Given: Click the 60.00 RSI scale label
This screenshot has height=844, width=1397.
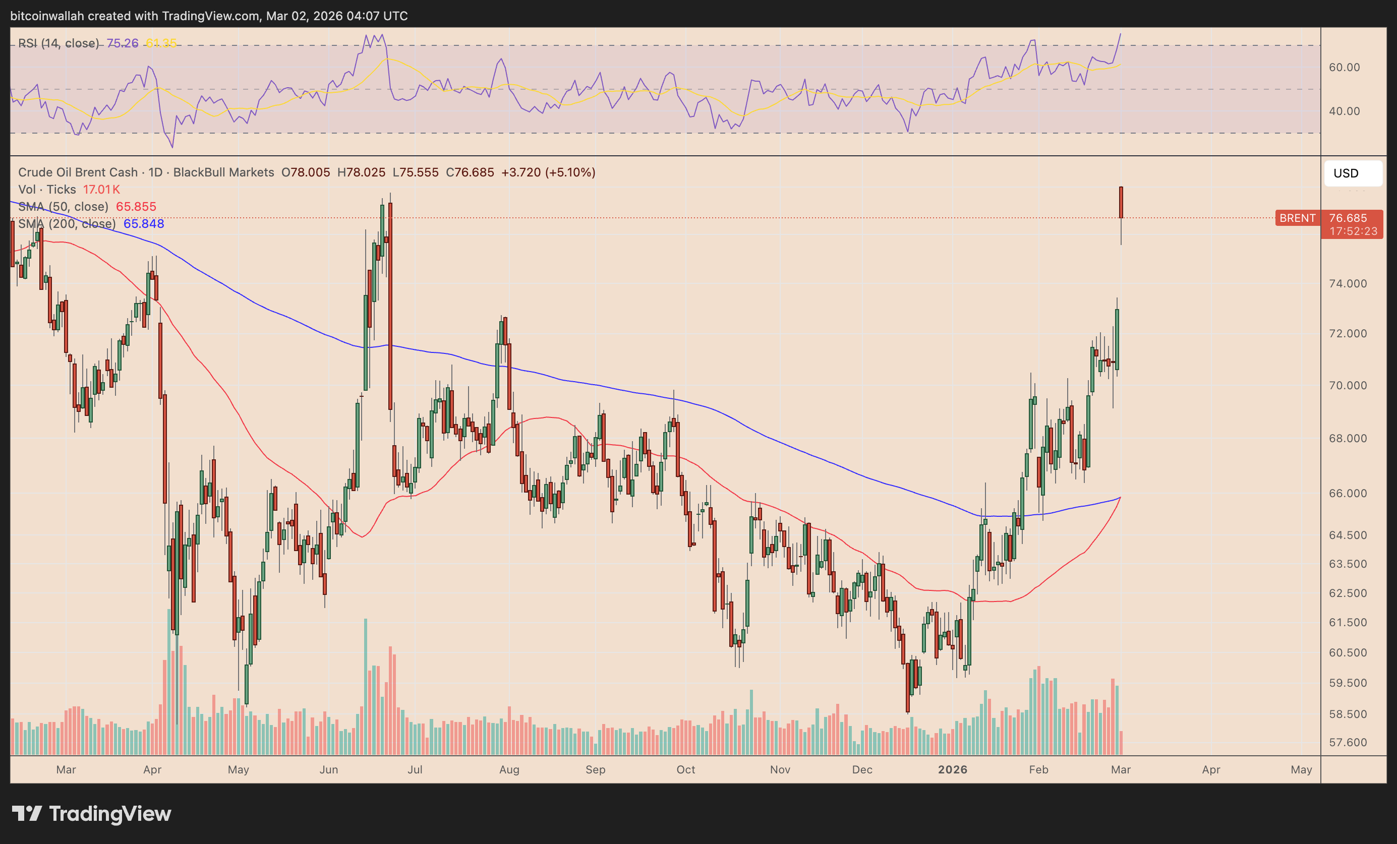Looking at the screenshot, I should pyautogui.click(x=1344, y=68).
